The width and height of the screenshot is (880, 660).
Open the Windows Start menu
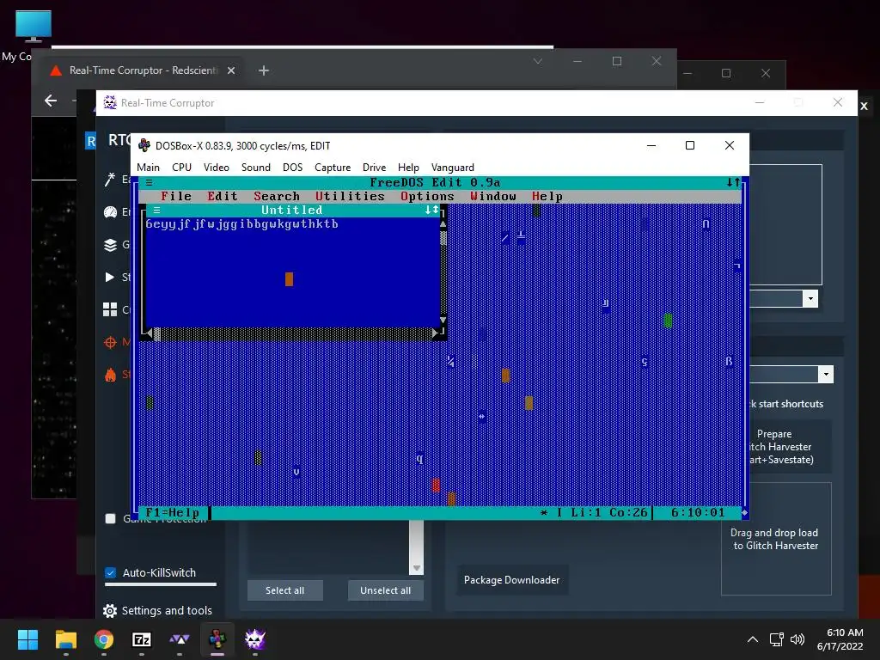pos(27,639)
